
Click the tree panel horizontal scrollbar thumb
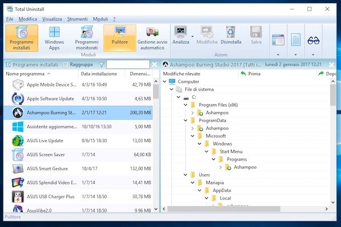(x=224, y=209)
